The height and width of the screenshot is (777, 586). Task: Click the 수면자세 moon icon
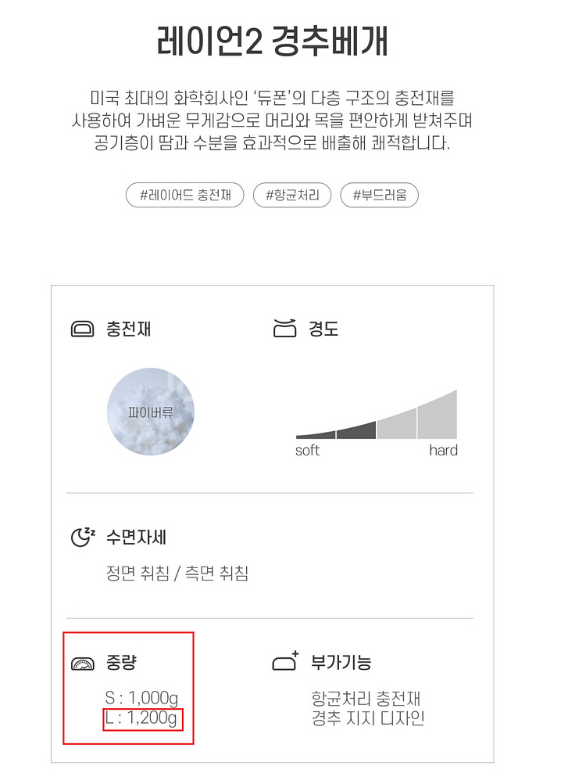coord(82,537)
